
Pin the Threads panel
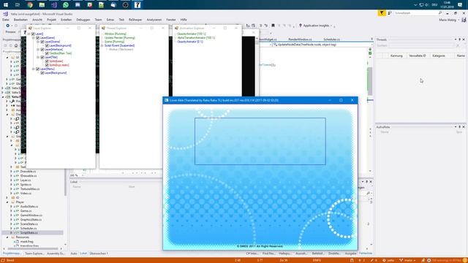[460, 39]
